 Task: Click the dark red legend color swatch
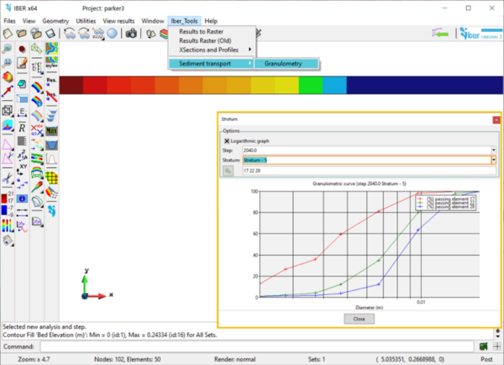[71, 86]
